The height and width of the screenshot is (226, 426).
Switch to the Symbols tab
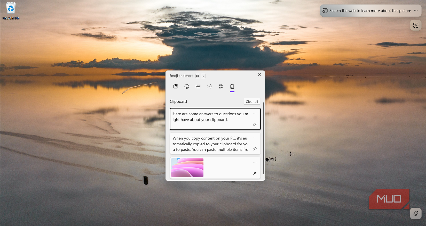[221, 86]
